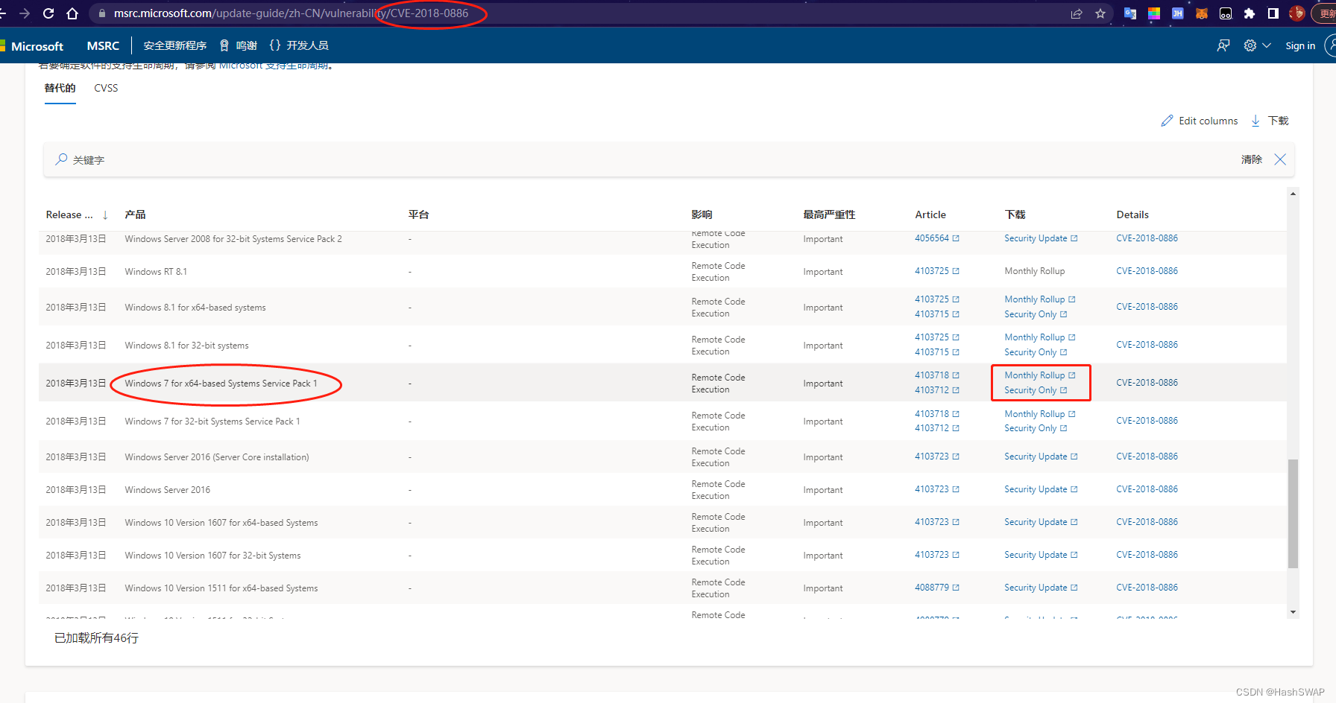1336x703 pixels.
Task: Click the Edit columns button
Action: [x=1199, y=121]
